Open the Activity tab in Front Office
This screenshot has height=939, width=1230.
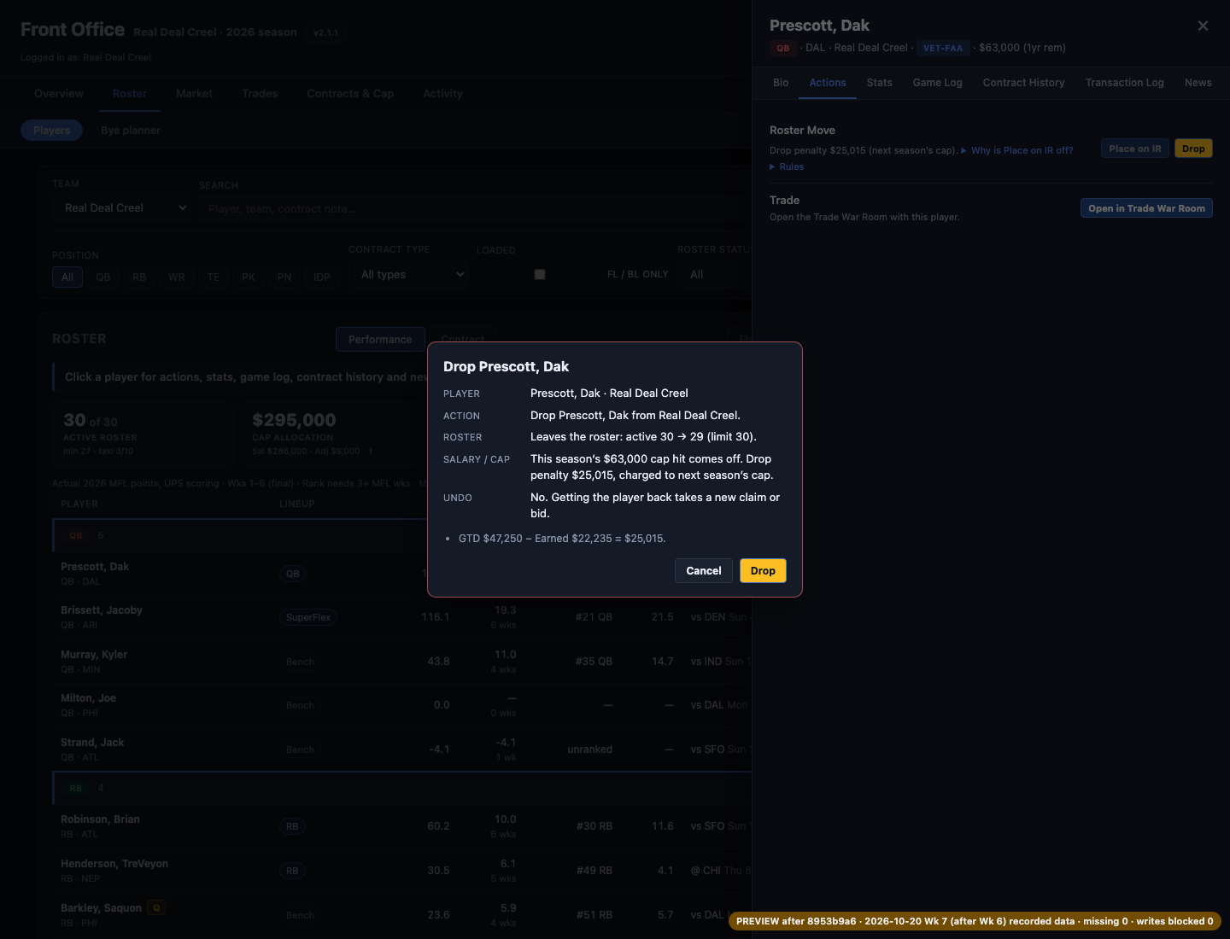click(442, 94)
